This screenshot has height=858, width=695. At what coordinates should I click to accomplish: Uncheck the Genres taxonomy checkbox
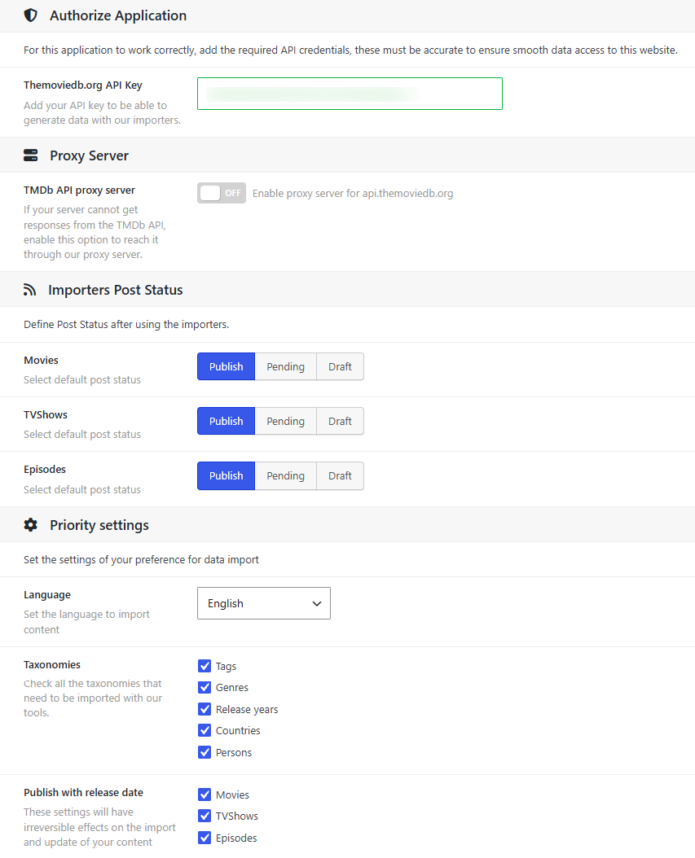205,687
